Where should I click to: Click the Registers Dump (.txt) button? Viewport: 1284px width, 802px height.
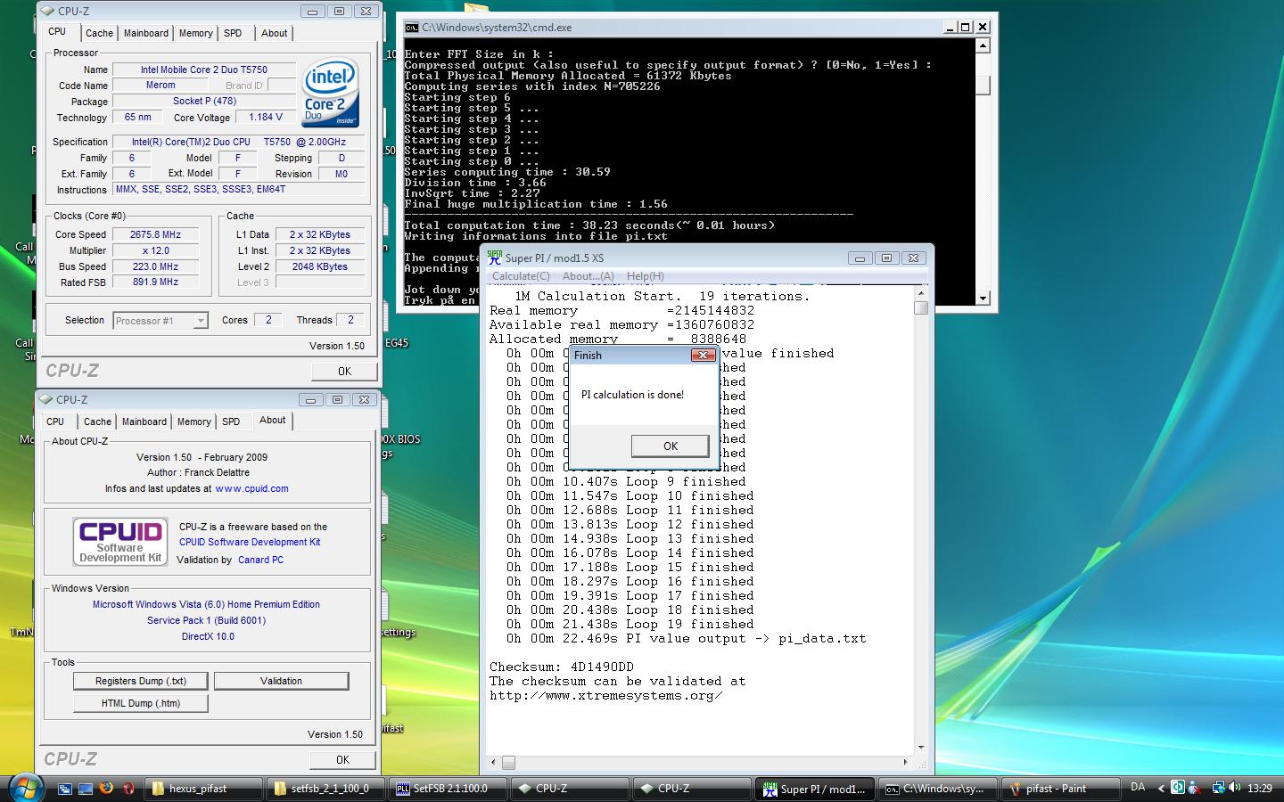(141, 681)
